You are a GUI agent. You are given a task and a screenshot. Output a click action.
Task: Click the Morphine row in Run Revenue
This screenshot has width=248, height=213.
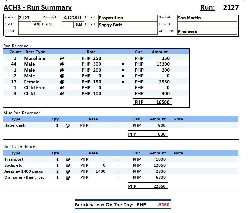(35, 58)
